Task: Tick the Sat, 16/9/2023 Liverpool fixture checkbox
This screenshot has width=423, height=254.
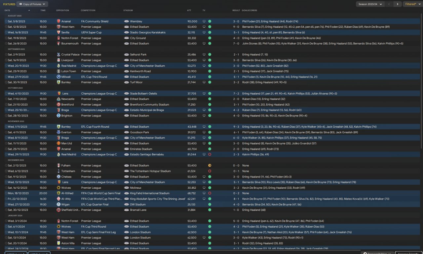Action: pyautogui.click(x=6, y=60)
